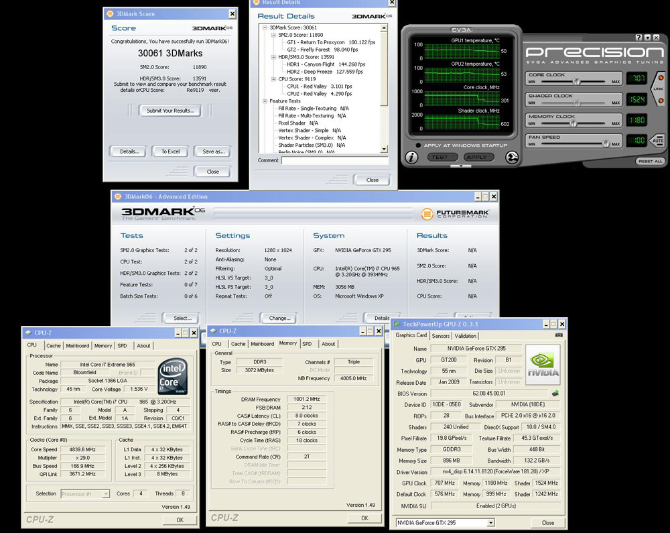Click the GPU-Z save BIOS chip icon
The height and width of the screenshot is (533, 670).
coord(555,393)
